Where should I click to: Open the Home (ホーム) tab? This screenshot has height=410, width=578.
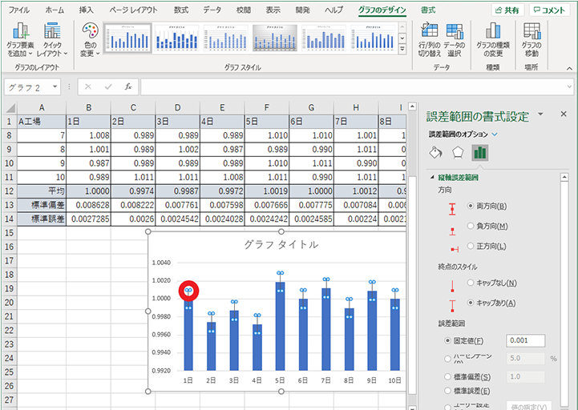tap(55, 10)
